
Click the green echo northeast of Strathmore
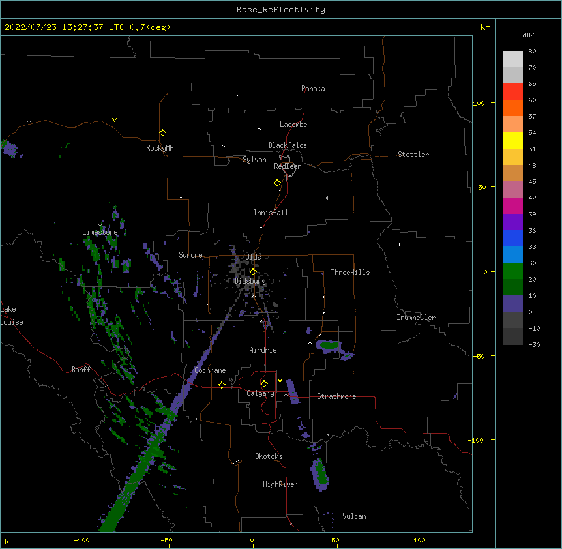click(x=329, y=346)
